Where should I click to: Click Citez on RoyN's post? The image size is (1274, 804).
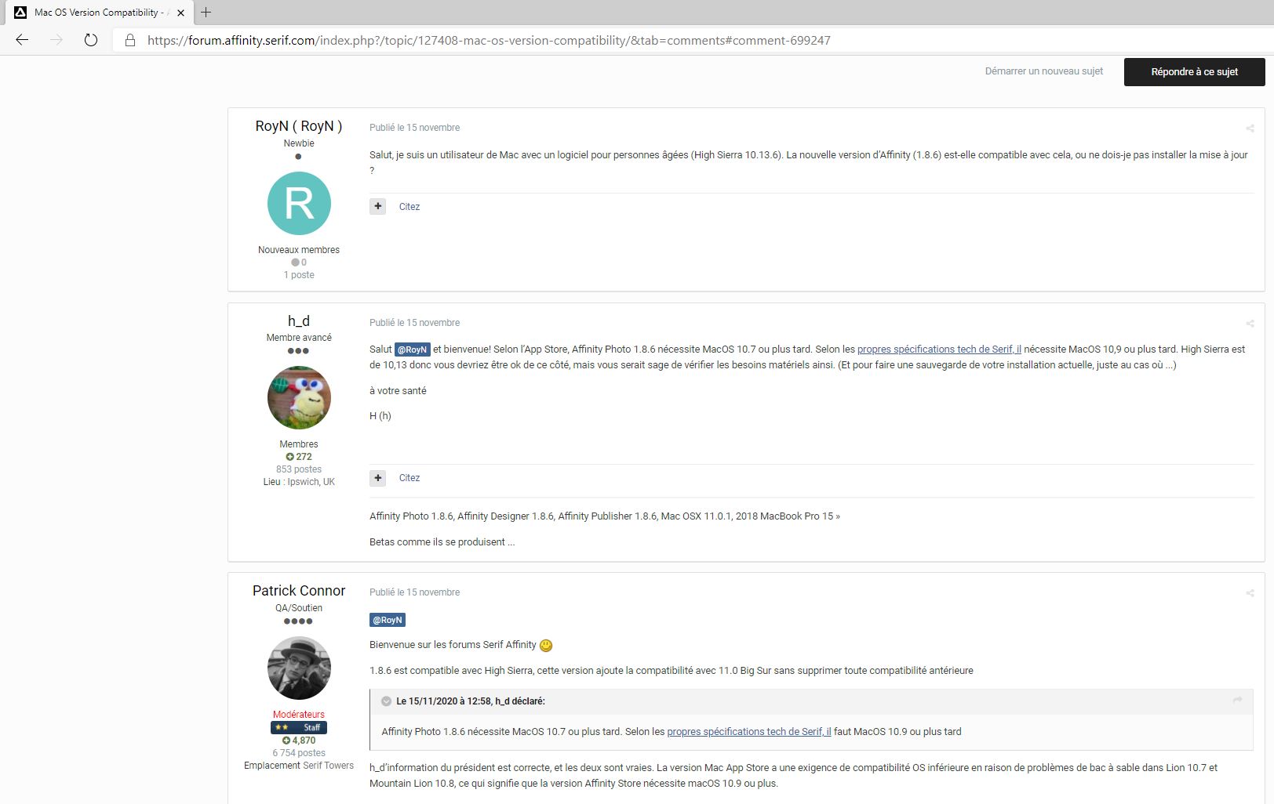[409, 207]
